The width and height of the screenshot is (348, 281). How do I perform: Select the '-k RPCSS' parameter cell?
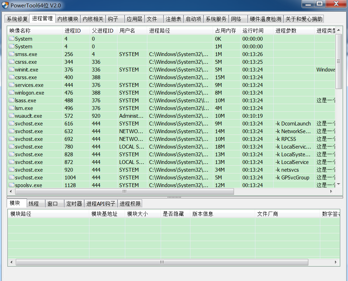pos(294,139)
